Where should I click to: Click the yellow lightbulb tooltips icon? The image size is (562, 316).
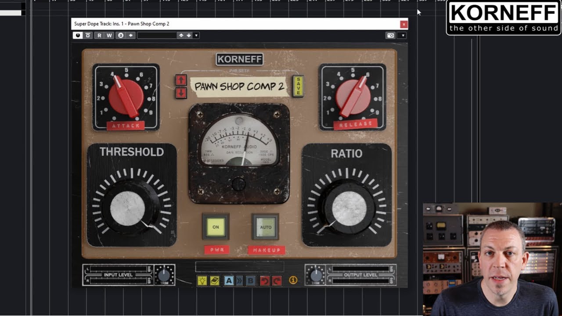tap(202, 280)
